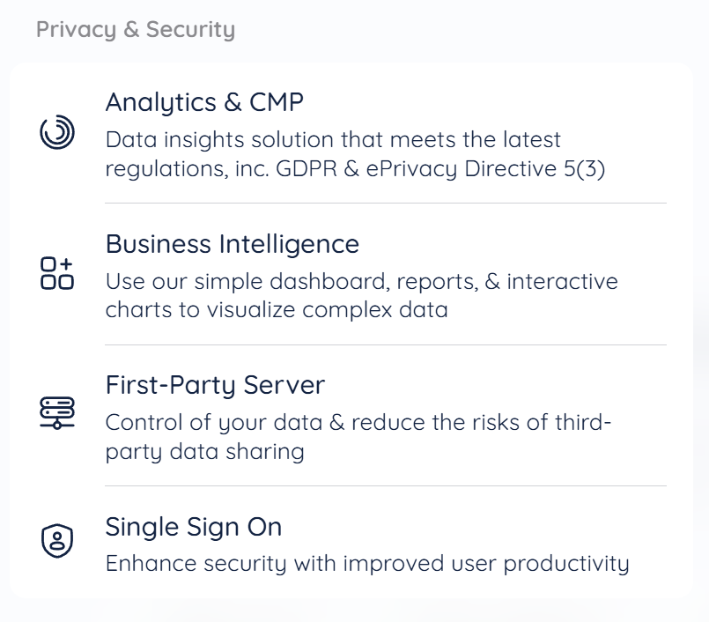
Task: Click the 'Use our simple dashboard' description
Action: pyautogui.click(x=361, y=282)
